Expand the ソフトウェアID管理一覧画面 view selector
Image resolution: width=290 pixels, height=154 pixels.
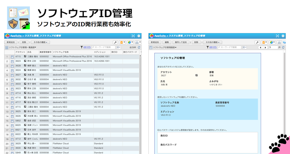pyautogui.click(x=23, y=47)
